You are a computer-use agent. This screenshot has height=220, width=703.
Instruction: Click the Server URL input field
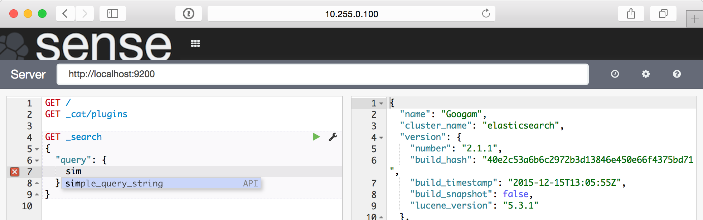click(x=322, y=74)
